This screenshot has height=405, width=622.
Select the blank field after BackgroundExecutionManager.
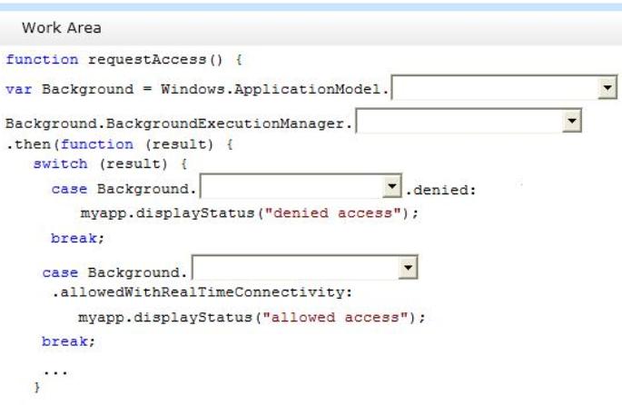pyautogui.click(x=469, y=121)
